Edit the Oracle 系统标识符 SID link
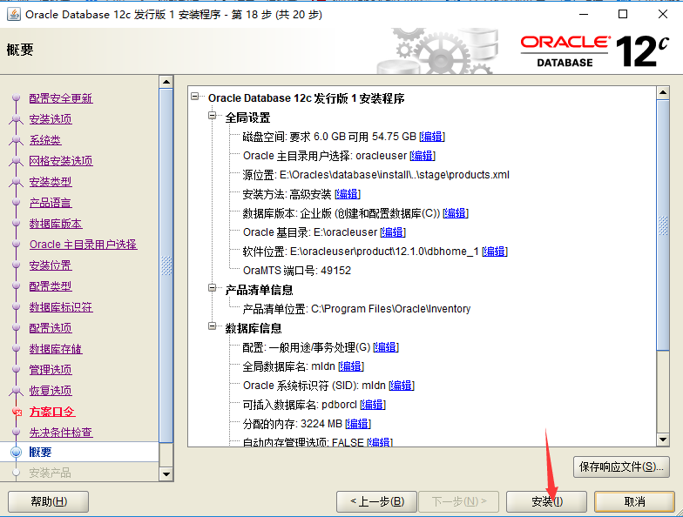This screenshot has height=517, width=683. [402, 386]
